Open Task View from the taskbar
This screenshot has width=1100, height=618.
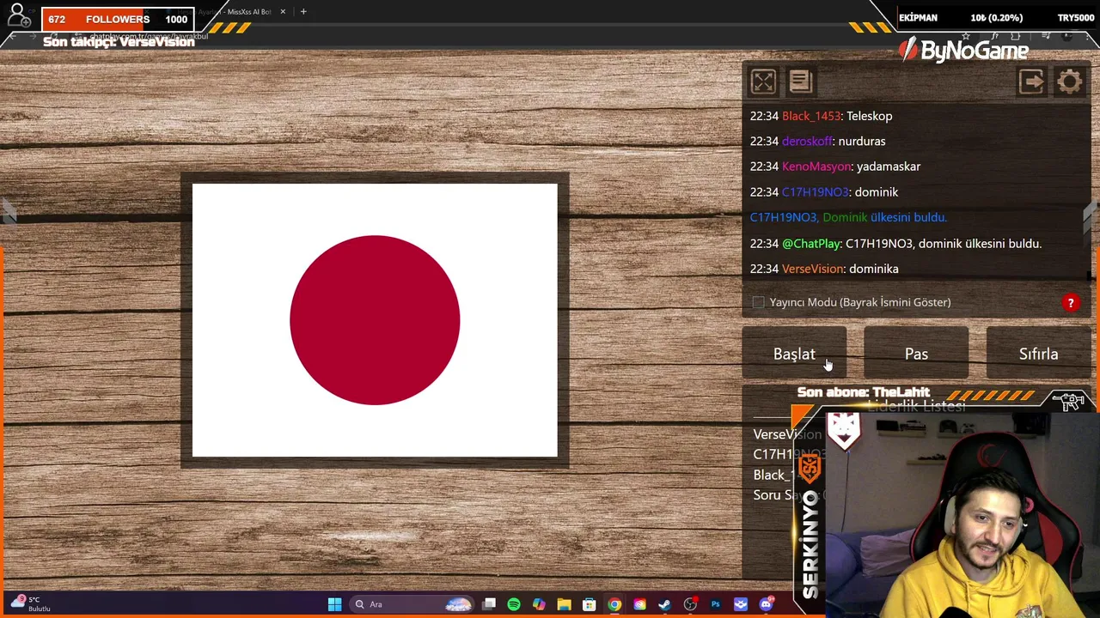489,604
